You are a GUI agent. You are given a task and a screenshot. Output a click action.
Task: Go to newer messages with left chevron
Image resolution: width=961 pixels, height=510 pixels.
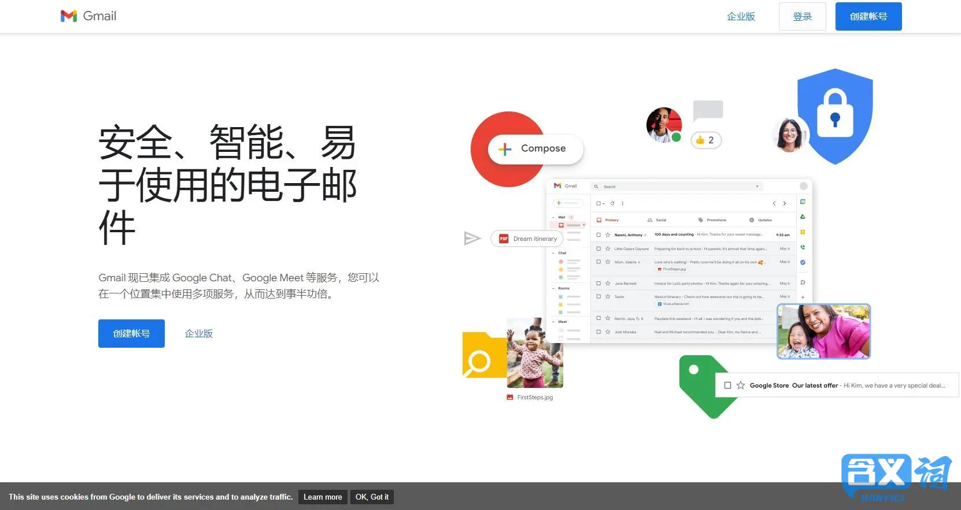(774, 203)
